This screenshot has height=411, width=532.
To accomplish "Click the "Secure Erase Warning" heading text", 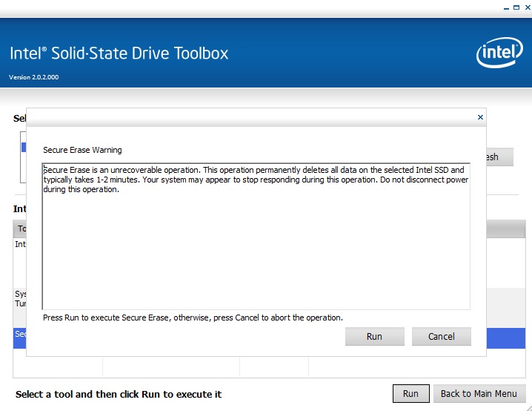I will [82, 150].
